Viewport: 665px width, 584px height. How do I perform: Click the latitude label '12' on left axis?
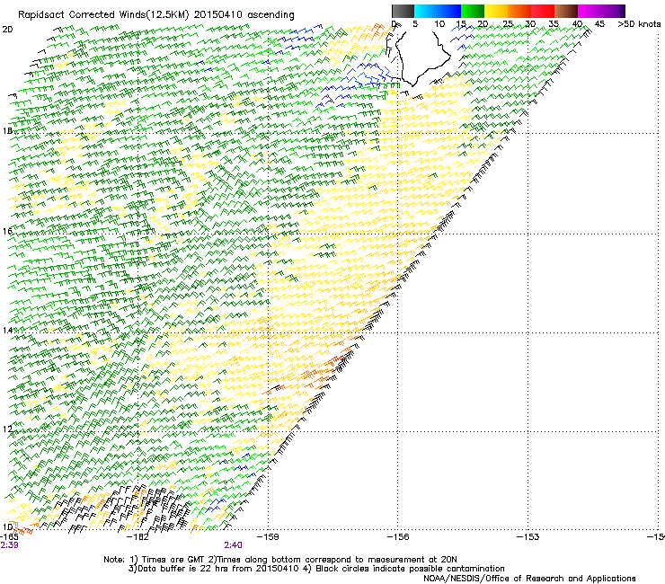(x=7, y=429)
